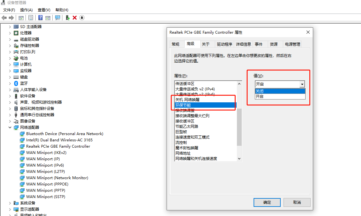Select 环保节能 in the property list

[206, 105]
